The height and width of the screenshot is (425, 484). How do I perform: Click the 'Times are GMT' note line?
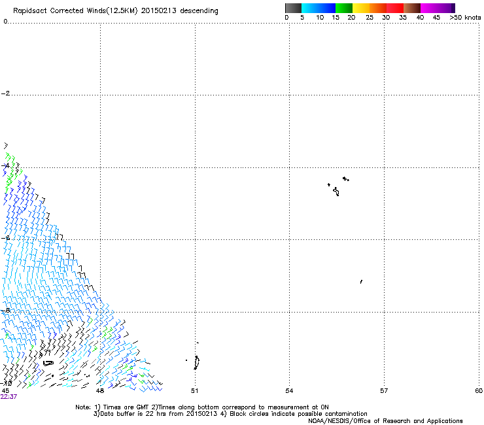[x=202, y=407]
